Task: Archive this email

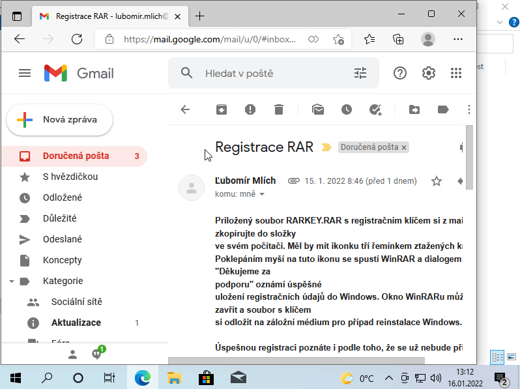Action: point(222,109)
